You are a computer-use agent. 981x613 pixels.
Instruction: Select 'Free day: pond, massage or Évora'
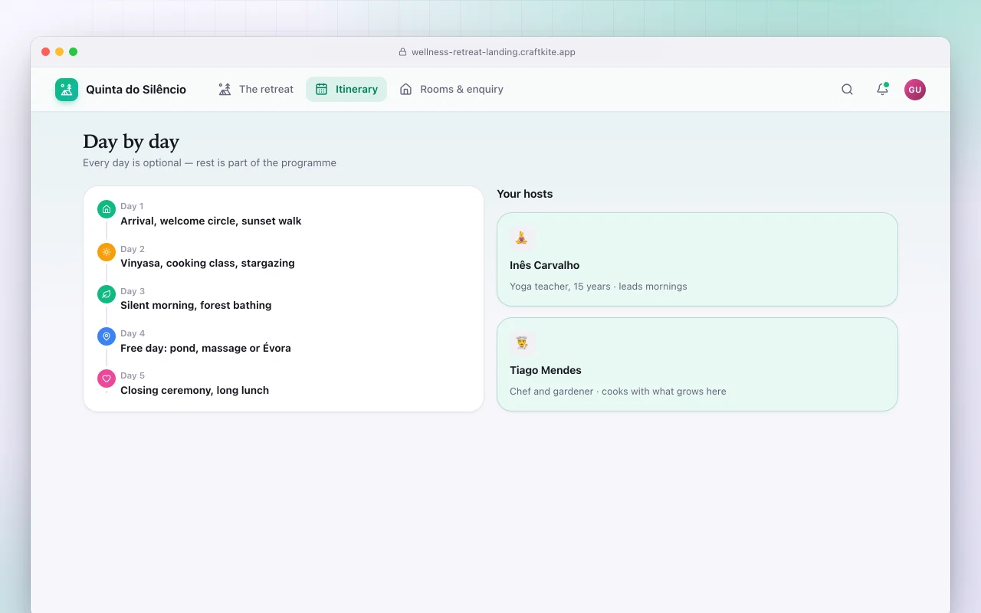point(205,348)
